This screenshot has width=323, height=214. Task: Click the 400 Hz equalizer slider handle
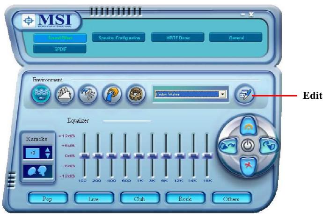click(x=112, y=156)
